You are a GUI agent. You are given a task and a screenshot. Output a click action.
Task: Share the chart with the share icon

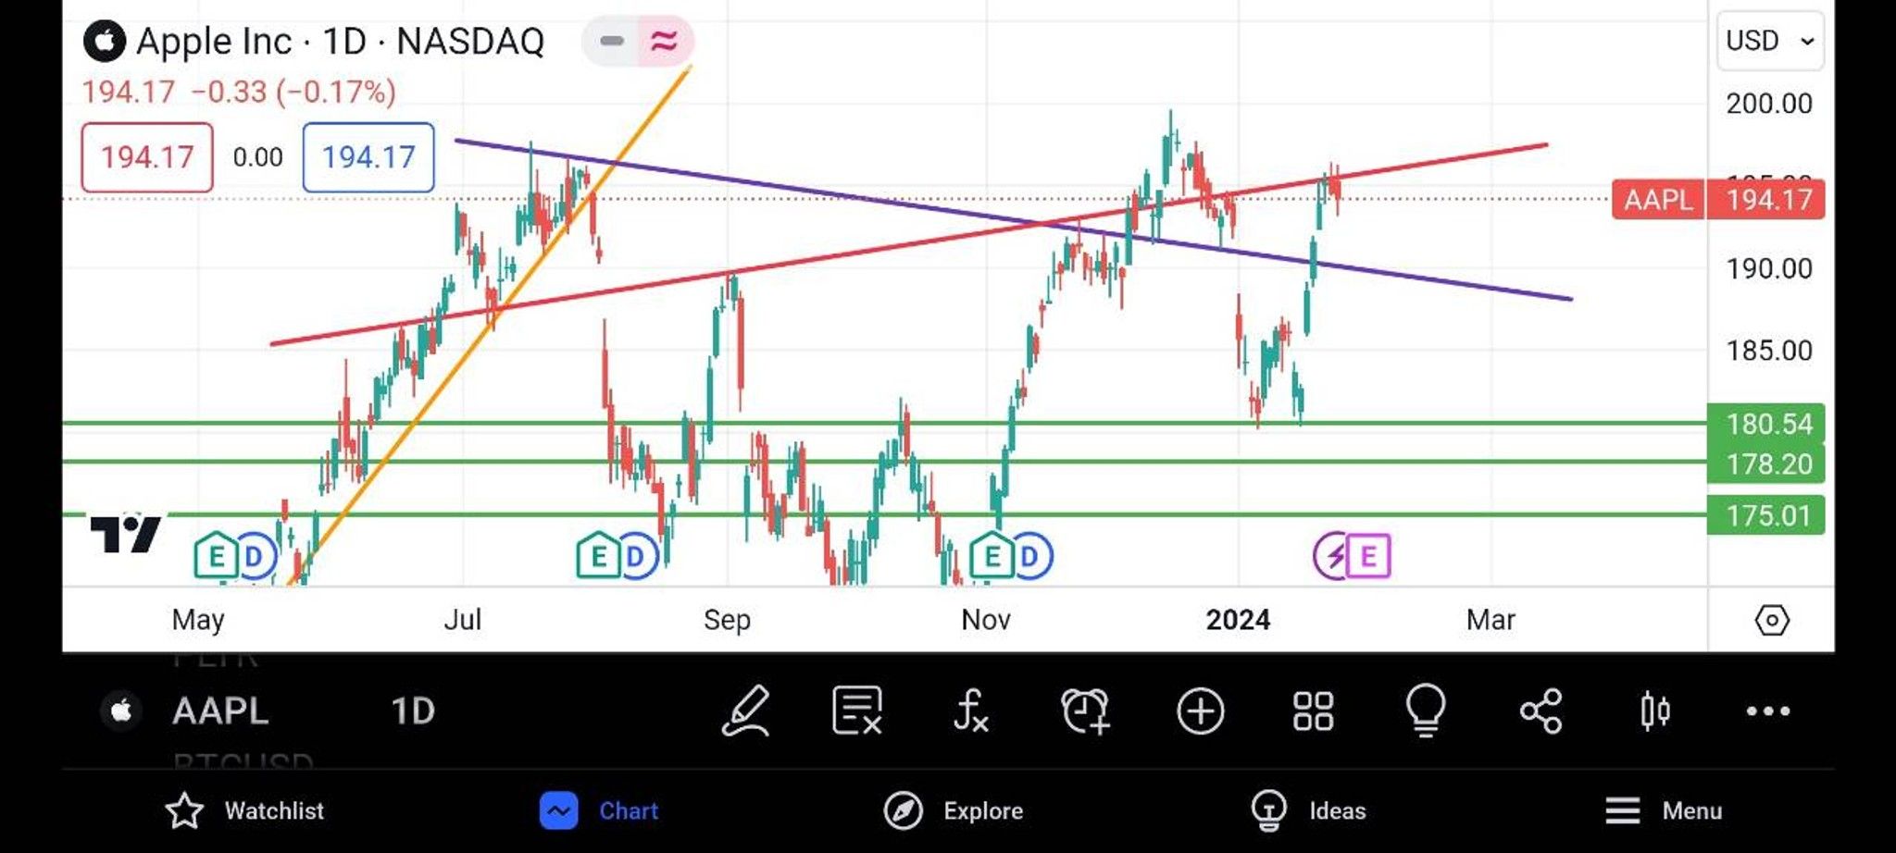[1540, 711]
